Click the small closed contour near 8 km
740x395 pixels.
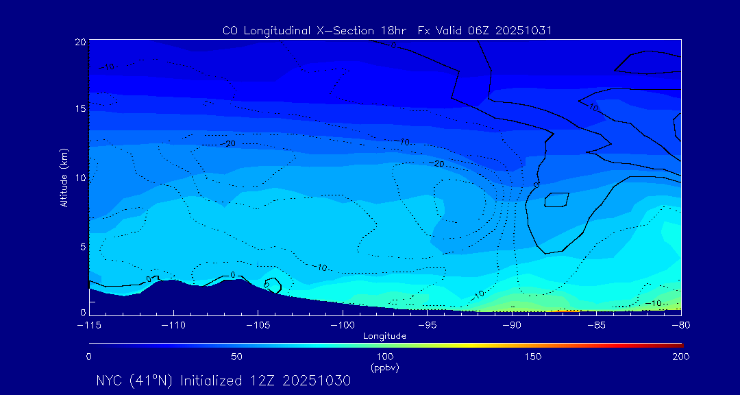[x=556, y=200]
